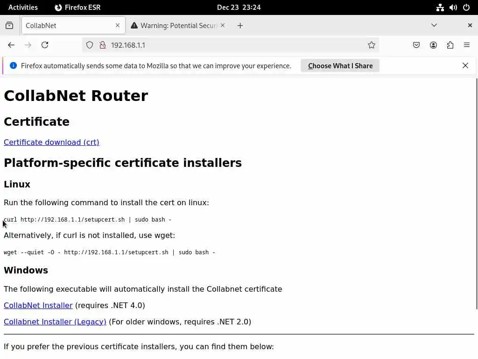
Task: Click "Alternatively, if curl is not installed" text
Action: (x=89, y=236)
